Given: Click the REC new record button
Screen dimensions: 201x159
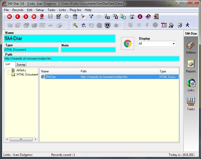Looking at the screenshot, I should [x=42, y=17].
